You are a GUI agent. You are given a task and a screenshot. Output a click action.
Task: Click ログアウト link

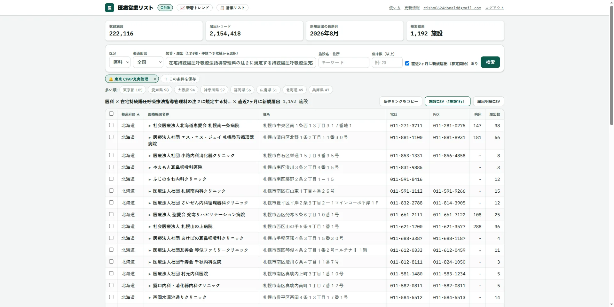494,8
